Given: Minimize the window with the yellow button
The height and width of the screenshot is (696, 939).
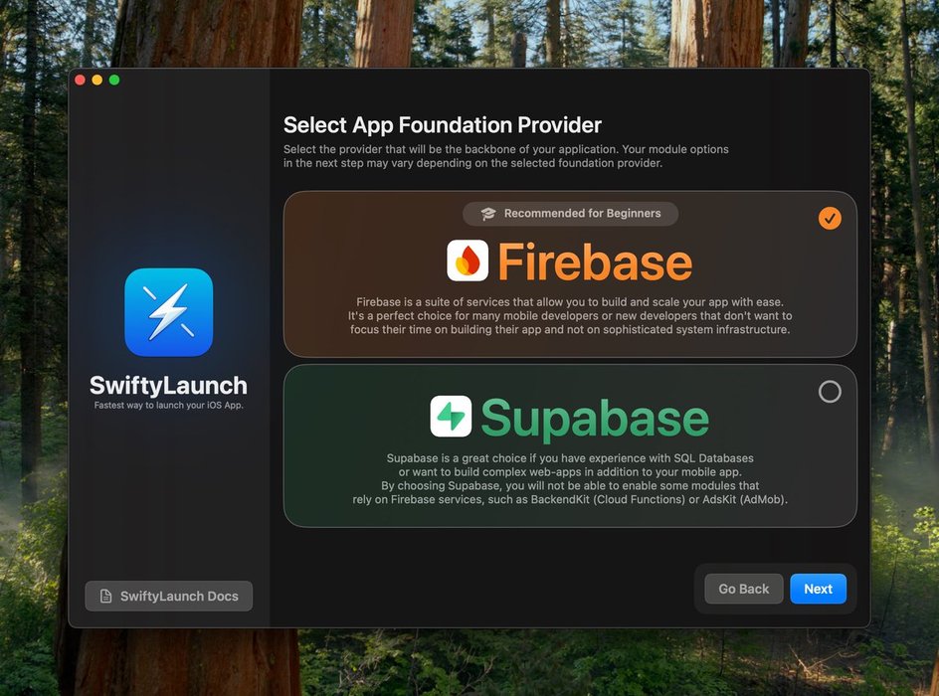Looking at the screenshot, I should click(x=97, y=81).
